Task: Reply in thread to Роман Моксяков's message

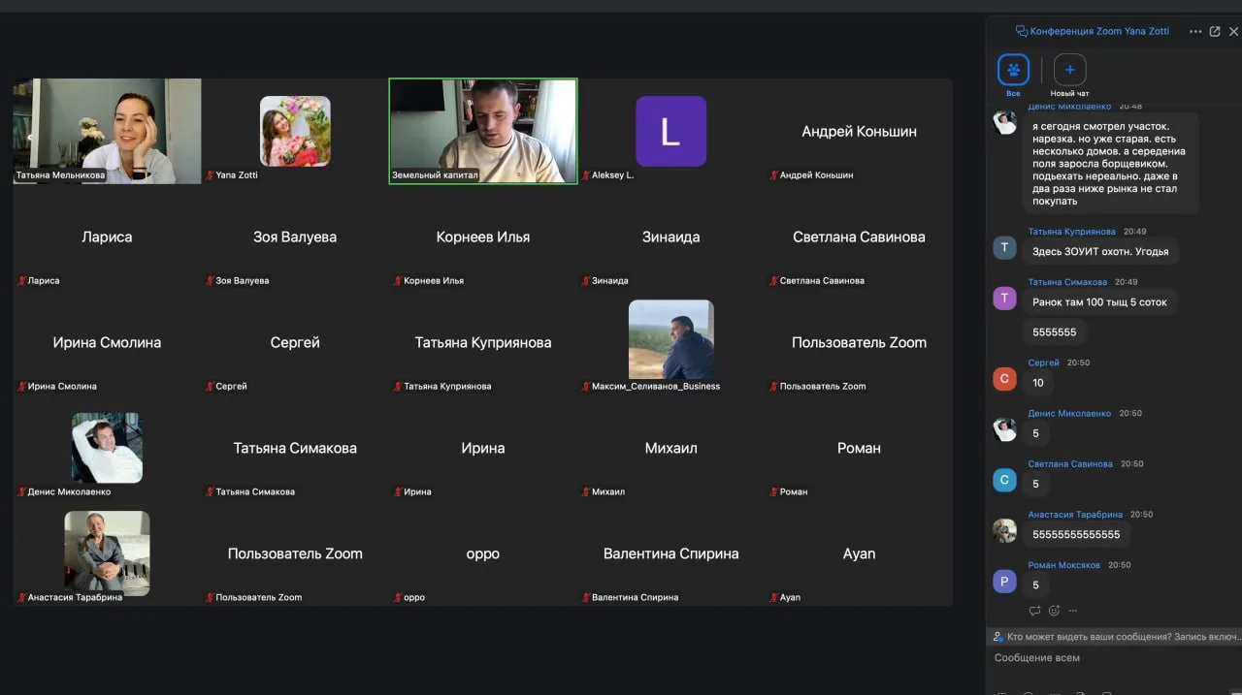Action: [1034, 611]
